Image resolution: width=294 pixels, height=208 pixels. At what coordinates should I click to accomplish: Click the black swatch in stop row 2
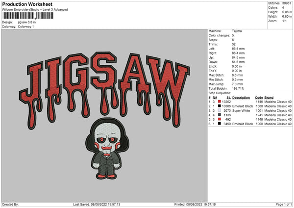coord(220,106)
